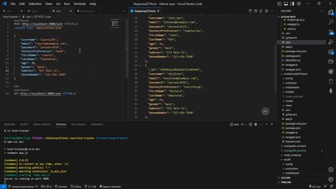Open README.md in the explorer
Image resolution: width=336 pixels, height=189 pixels.
(x=293, y=60)
